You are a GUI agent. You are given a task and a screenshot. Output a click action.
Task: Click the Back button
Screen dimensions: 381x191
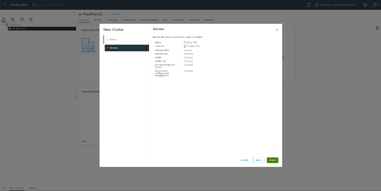click(x=258, y=160)
